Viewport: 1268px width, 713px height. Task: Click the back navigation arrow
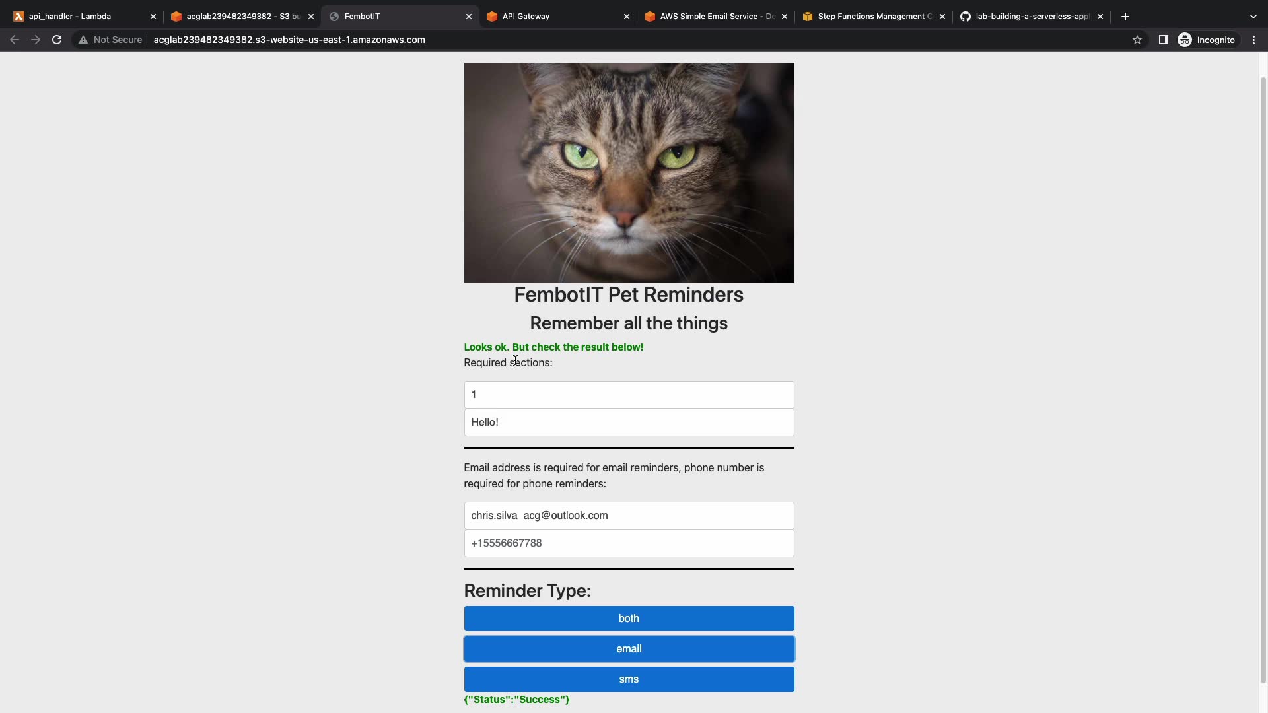[x=15, y=40]
